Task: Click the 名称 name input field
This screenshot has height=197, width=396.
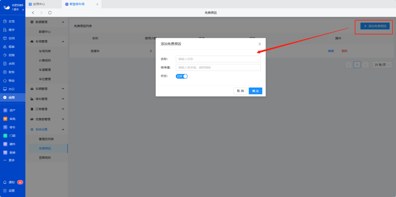Action: click(218, 59)
